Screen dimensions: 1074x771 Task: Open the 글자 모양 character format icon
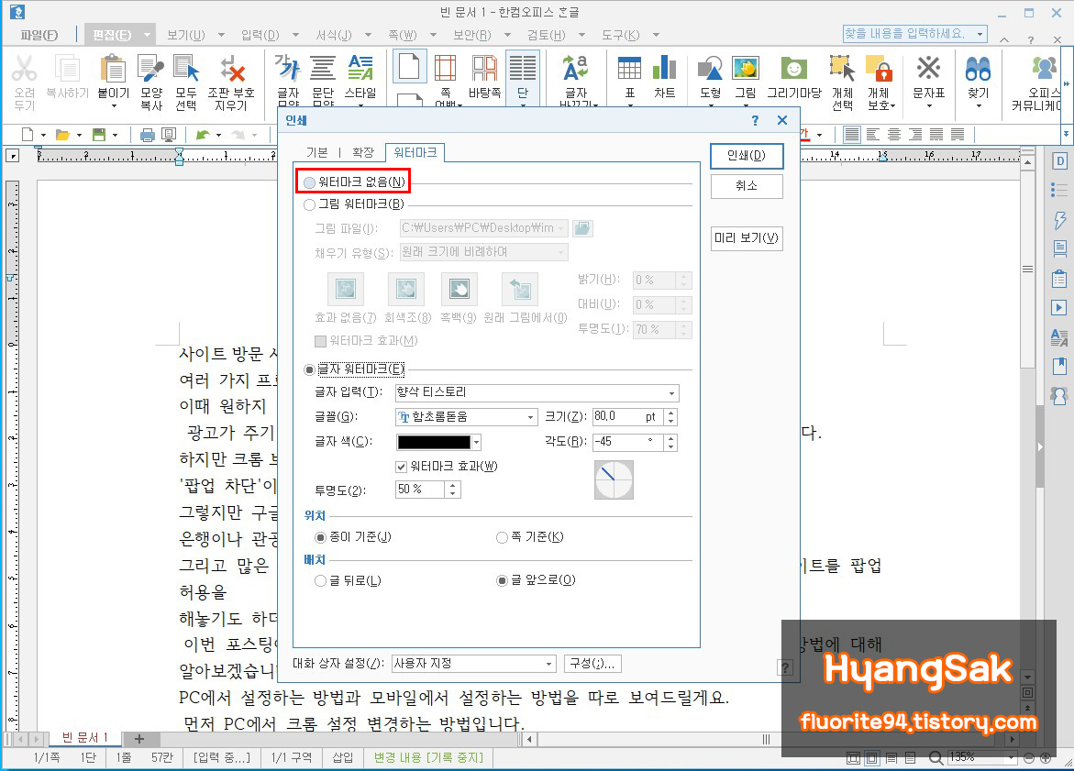coord(288,68)
